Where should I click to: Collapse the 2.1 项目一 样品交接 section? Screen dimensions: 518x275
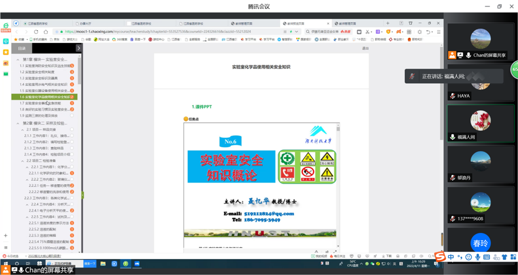[22, 129]
